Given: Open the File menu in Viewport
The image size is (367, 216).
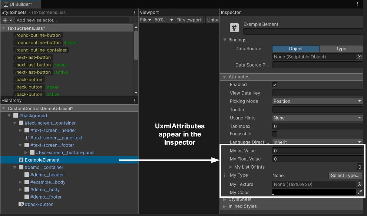Looking at the screenshot, I should click(145, 20).
